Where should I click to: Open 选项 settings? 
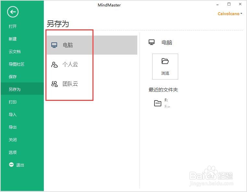pos(13,152)
